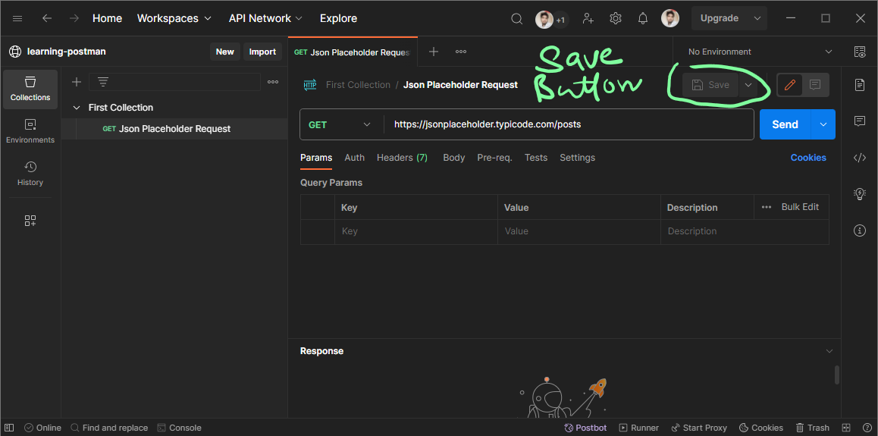The image size is (878, 436).
Task: Open the request Settings tab
Action: click(x=577, y=158)
